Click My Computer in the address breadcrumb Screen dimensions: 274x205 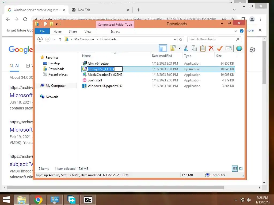pyautogui.click(x=84, y=39)
